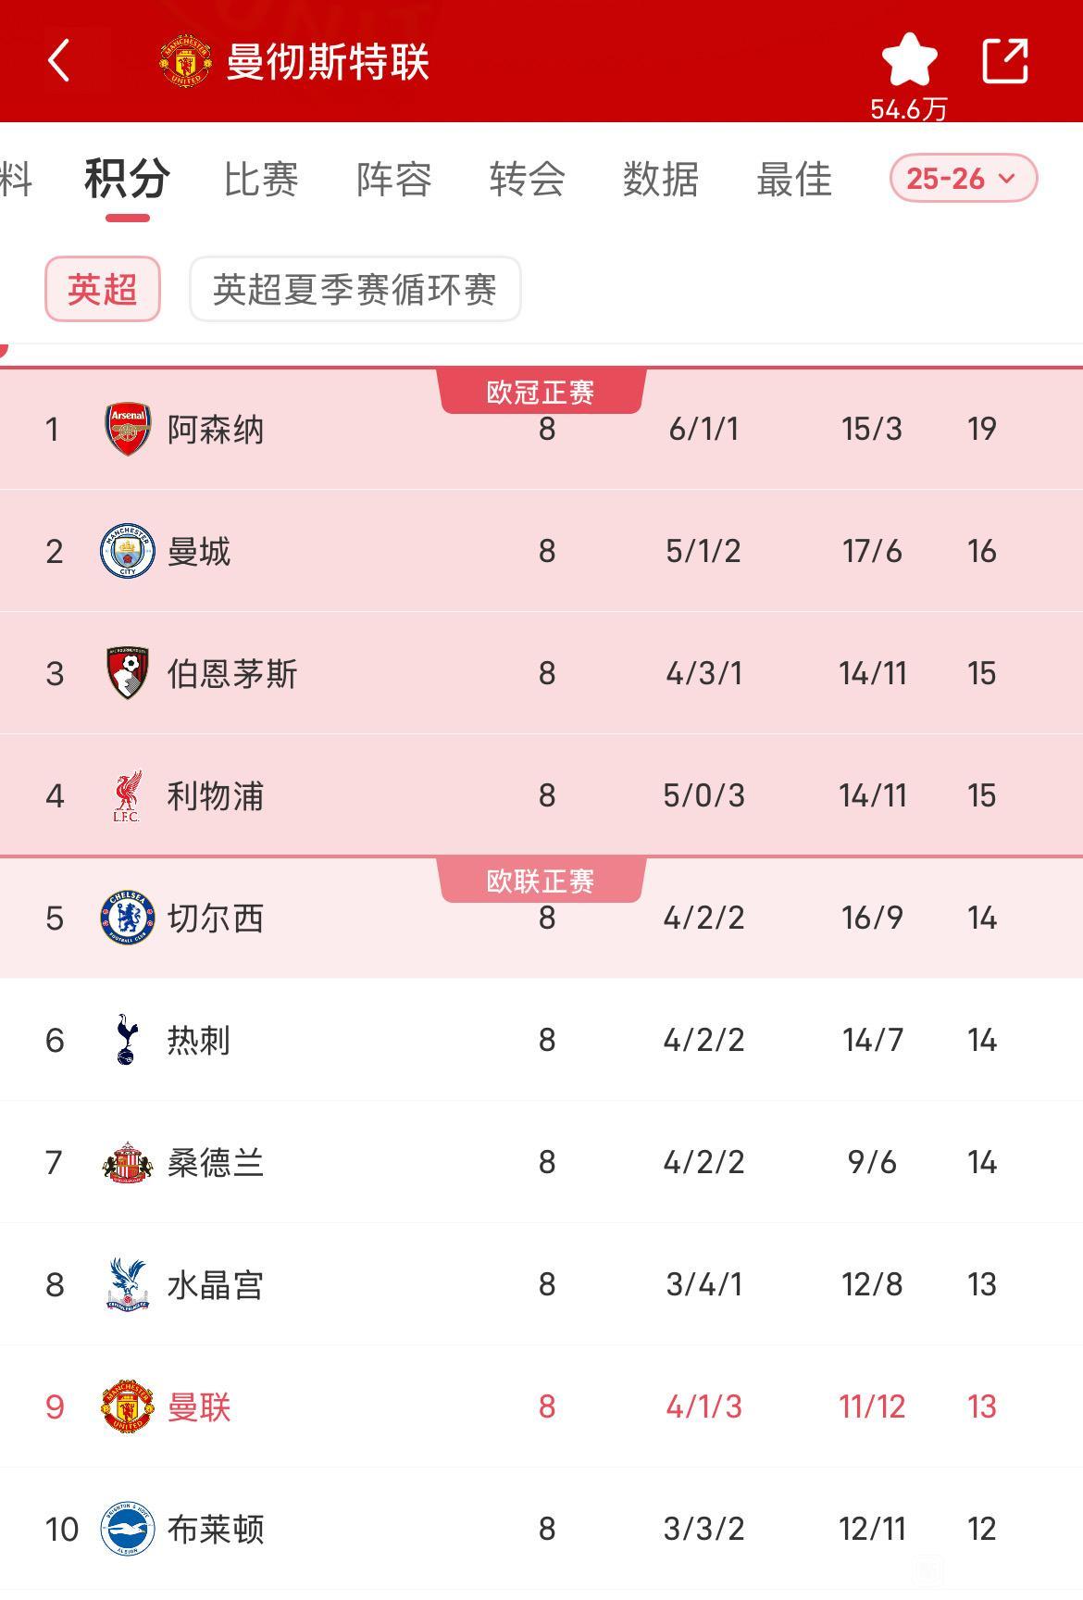Tap the Arsenal club crest
The width and height of the screenshot is (1083, 1600).
click(x=128, y=429)
